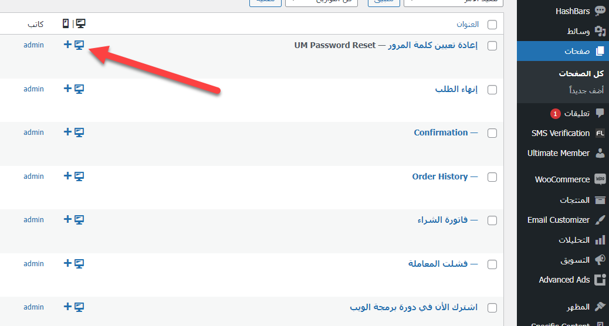This screenshot has height=326, width=609.
Task: Go to SMS Verification menu item
Action: 560,133
